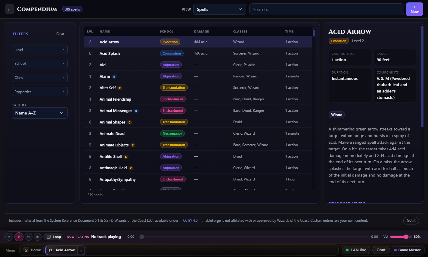Click the track progress slider

tap(255, 237)
